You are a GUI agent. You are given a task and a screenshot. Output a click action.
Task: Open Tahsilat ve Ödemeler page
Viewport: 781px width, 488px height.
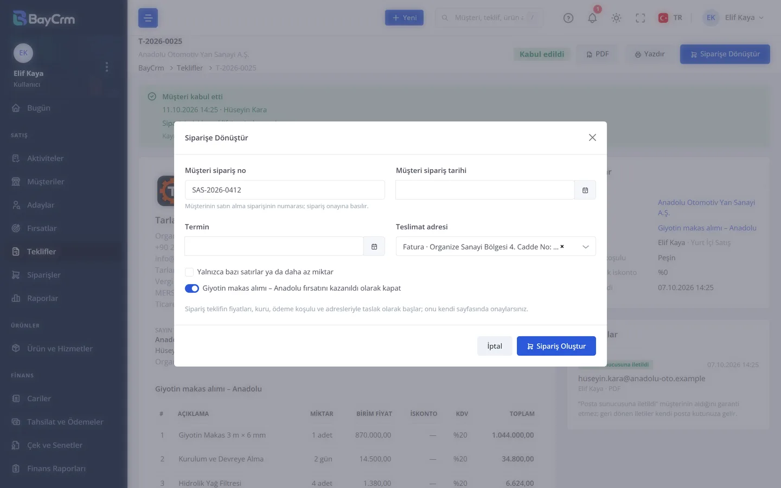pyautogui.click(x=63, y=422)
